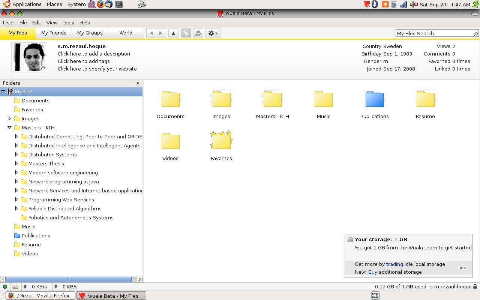Select Documents in the folder tree
The width and height of the screenshot is (480, 300).
pyautogui.click(x=36, y=100)
